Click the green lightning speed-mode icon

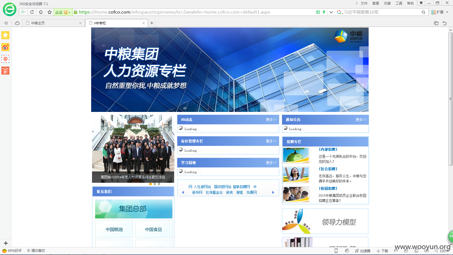coord(324,12)
